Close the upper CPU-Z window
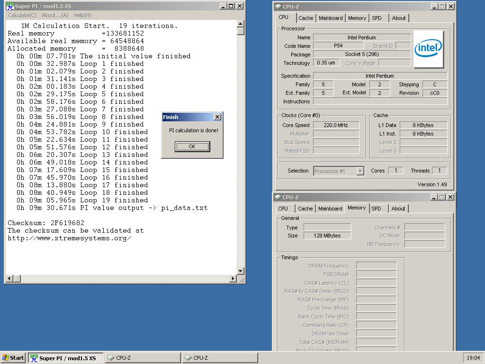485x364 pixels. [x=451, y=7]
